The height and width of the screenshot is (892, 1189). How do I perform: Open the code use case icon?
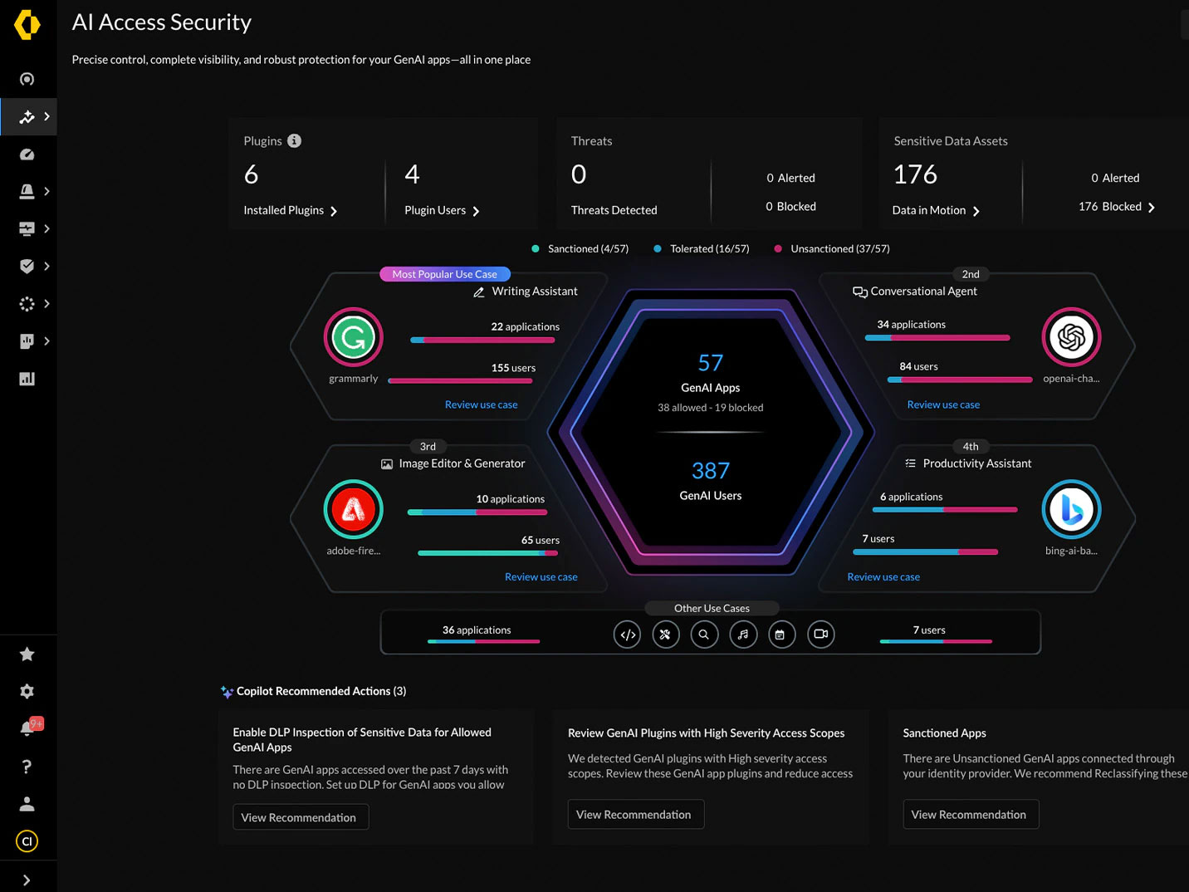point(627,634)
